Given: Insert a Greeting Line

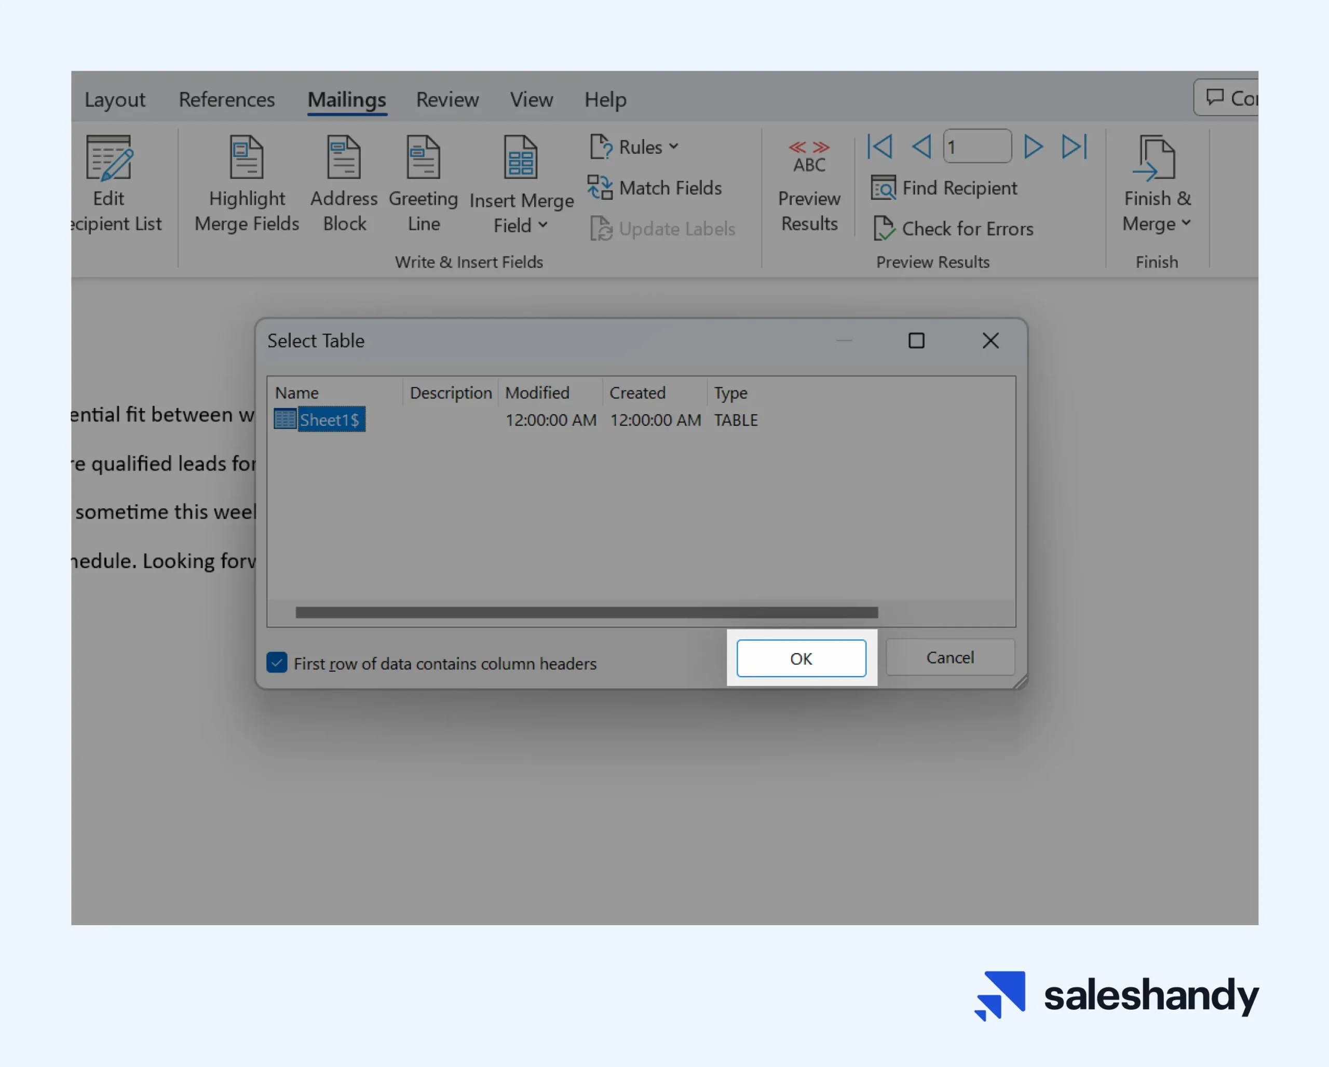Looking at the screenshot, I should (424, 184).
